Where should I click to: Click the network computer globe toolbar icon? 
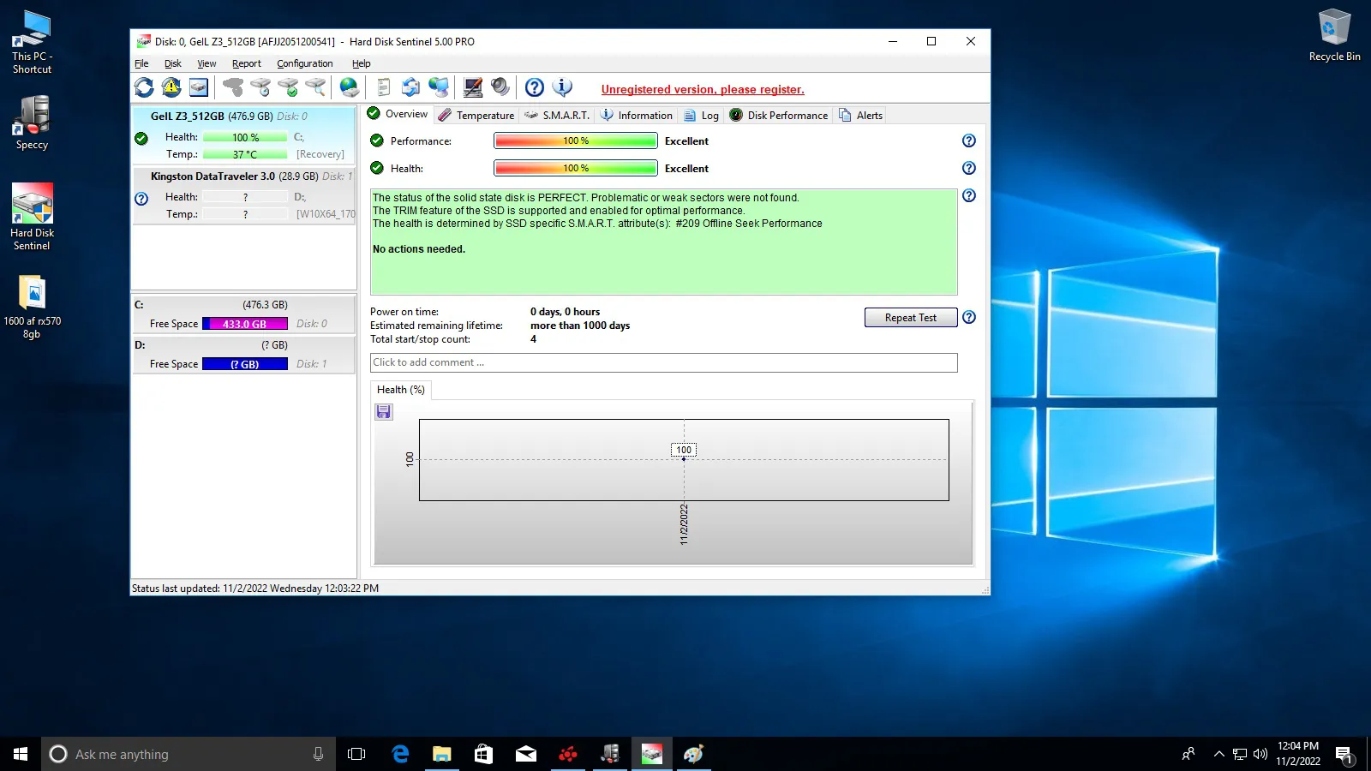point(439,87)
